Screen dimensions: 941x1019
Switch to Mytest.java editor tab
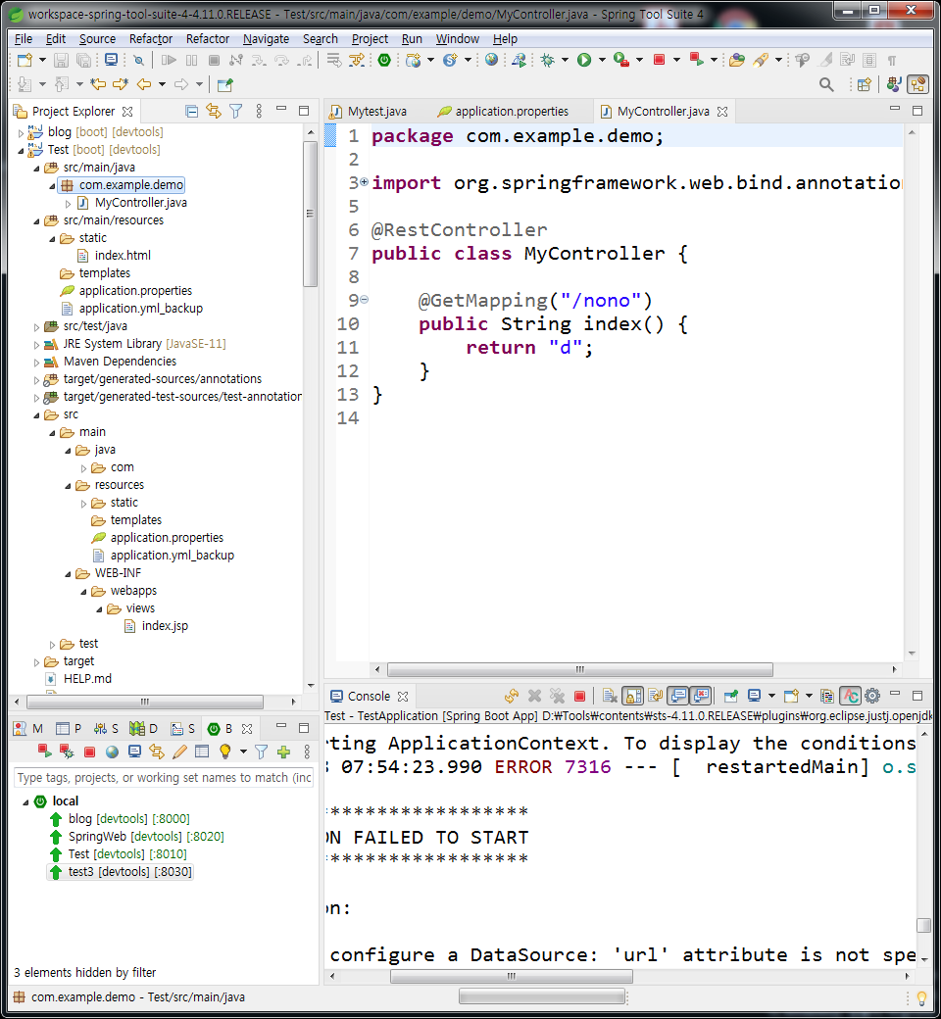(x=369, y=111)
